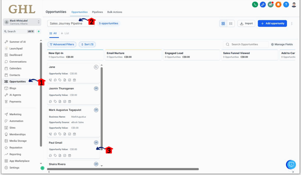301x175 pixels.
Task: Click the Import button
Action: pyautogui.click(x=246, y=24)
